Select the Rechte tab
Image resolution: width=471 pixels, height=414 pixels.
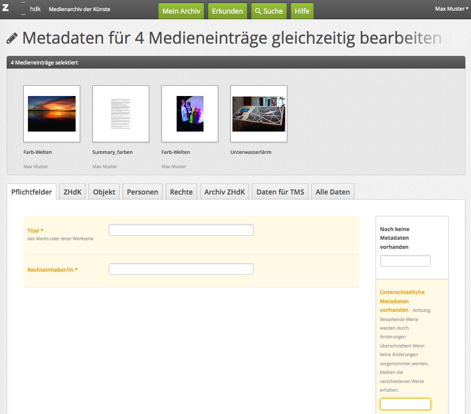pyautogui.click(x=181, y=192)
